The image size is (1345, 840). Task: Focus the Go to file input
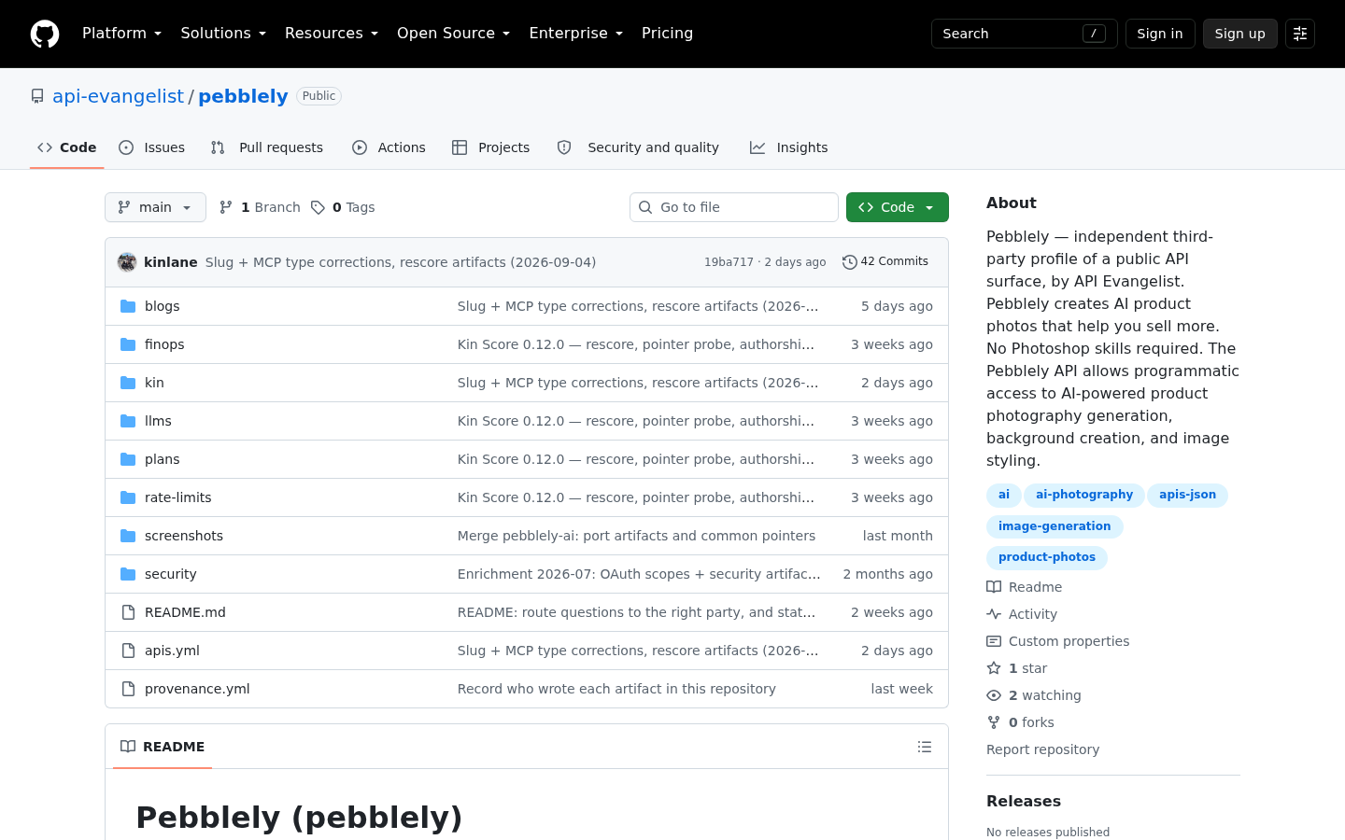tap(734, 207)
